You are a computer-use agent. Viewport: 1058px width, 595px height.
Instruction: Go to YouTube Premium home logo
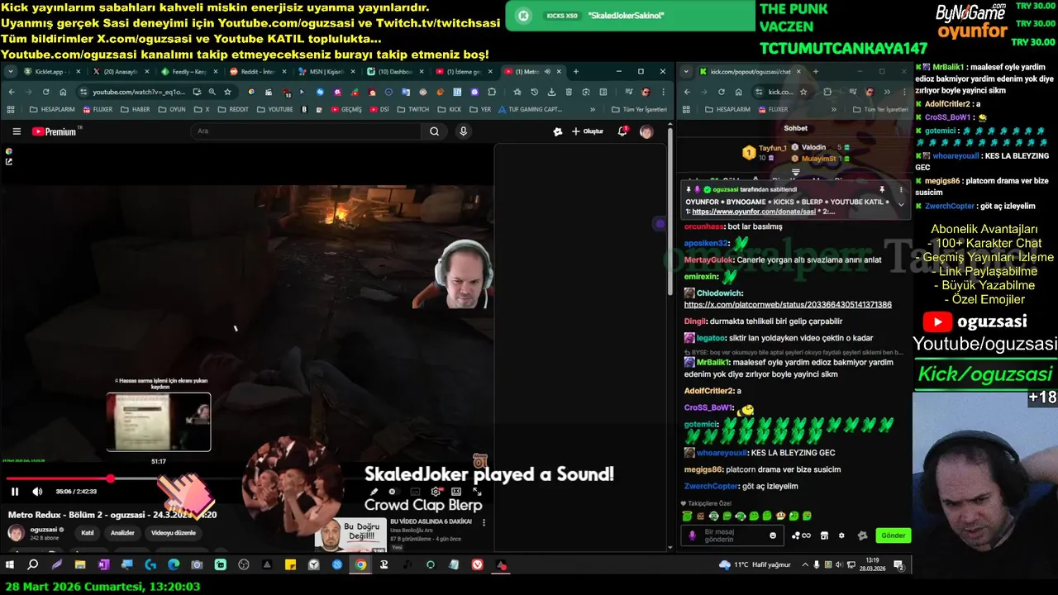pos(54,131)
